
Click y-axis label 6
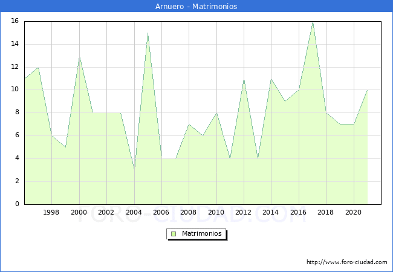(17, 135)
